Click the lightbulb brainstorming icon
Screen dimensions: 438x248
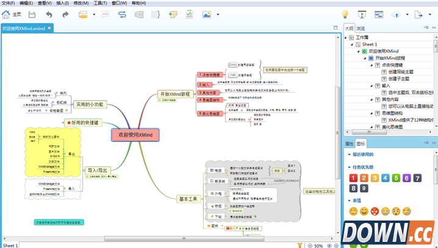[x=345, y=13]
